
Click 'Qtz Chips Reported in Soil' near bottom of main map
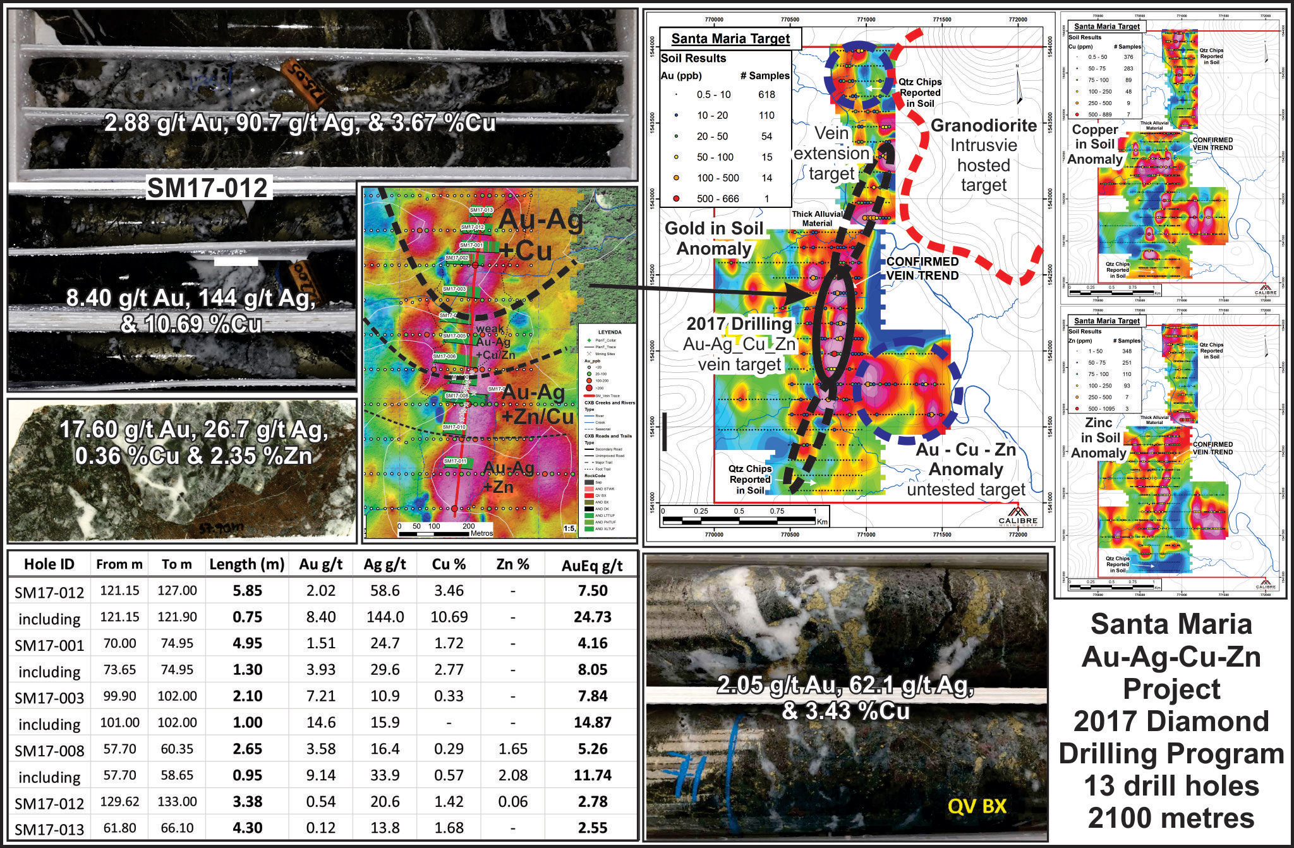(750, 479)
